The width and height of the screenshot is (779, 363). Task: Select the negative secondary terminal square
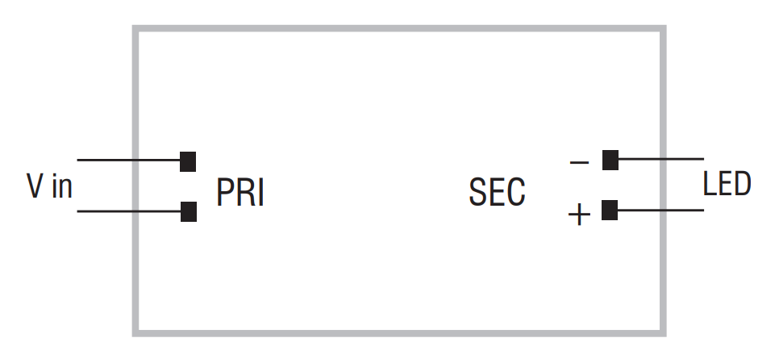(610, 160)
